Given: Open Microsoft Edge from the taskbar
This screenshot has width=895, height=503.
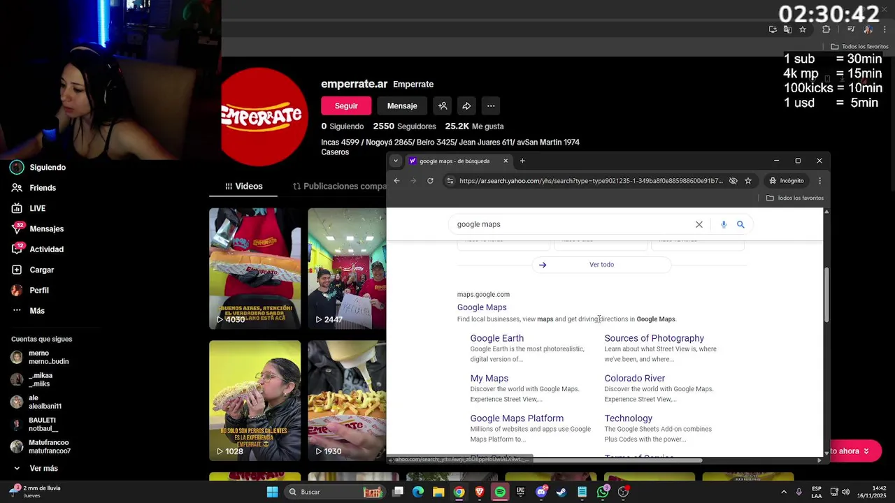Looking at the screenshot, I should 418,492.
